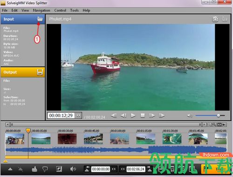
Task: Click the orange start marker below the timeline
Action: (6, 161)
